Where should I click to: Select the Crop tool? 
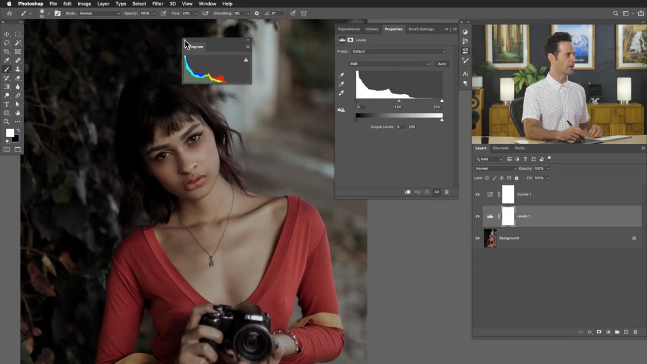7,52
